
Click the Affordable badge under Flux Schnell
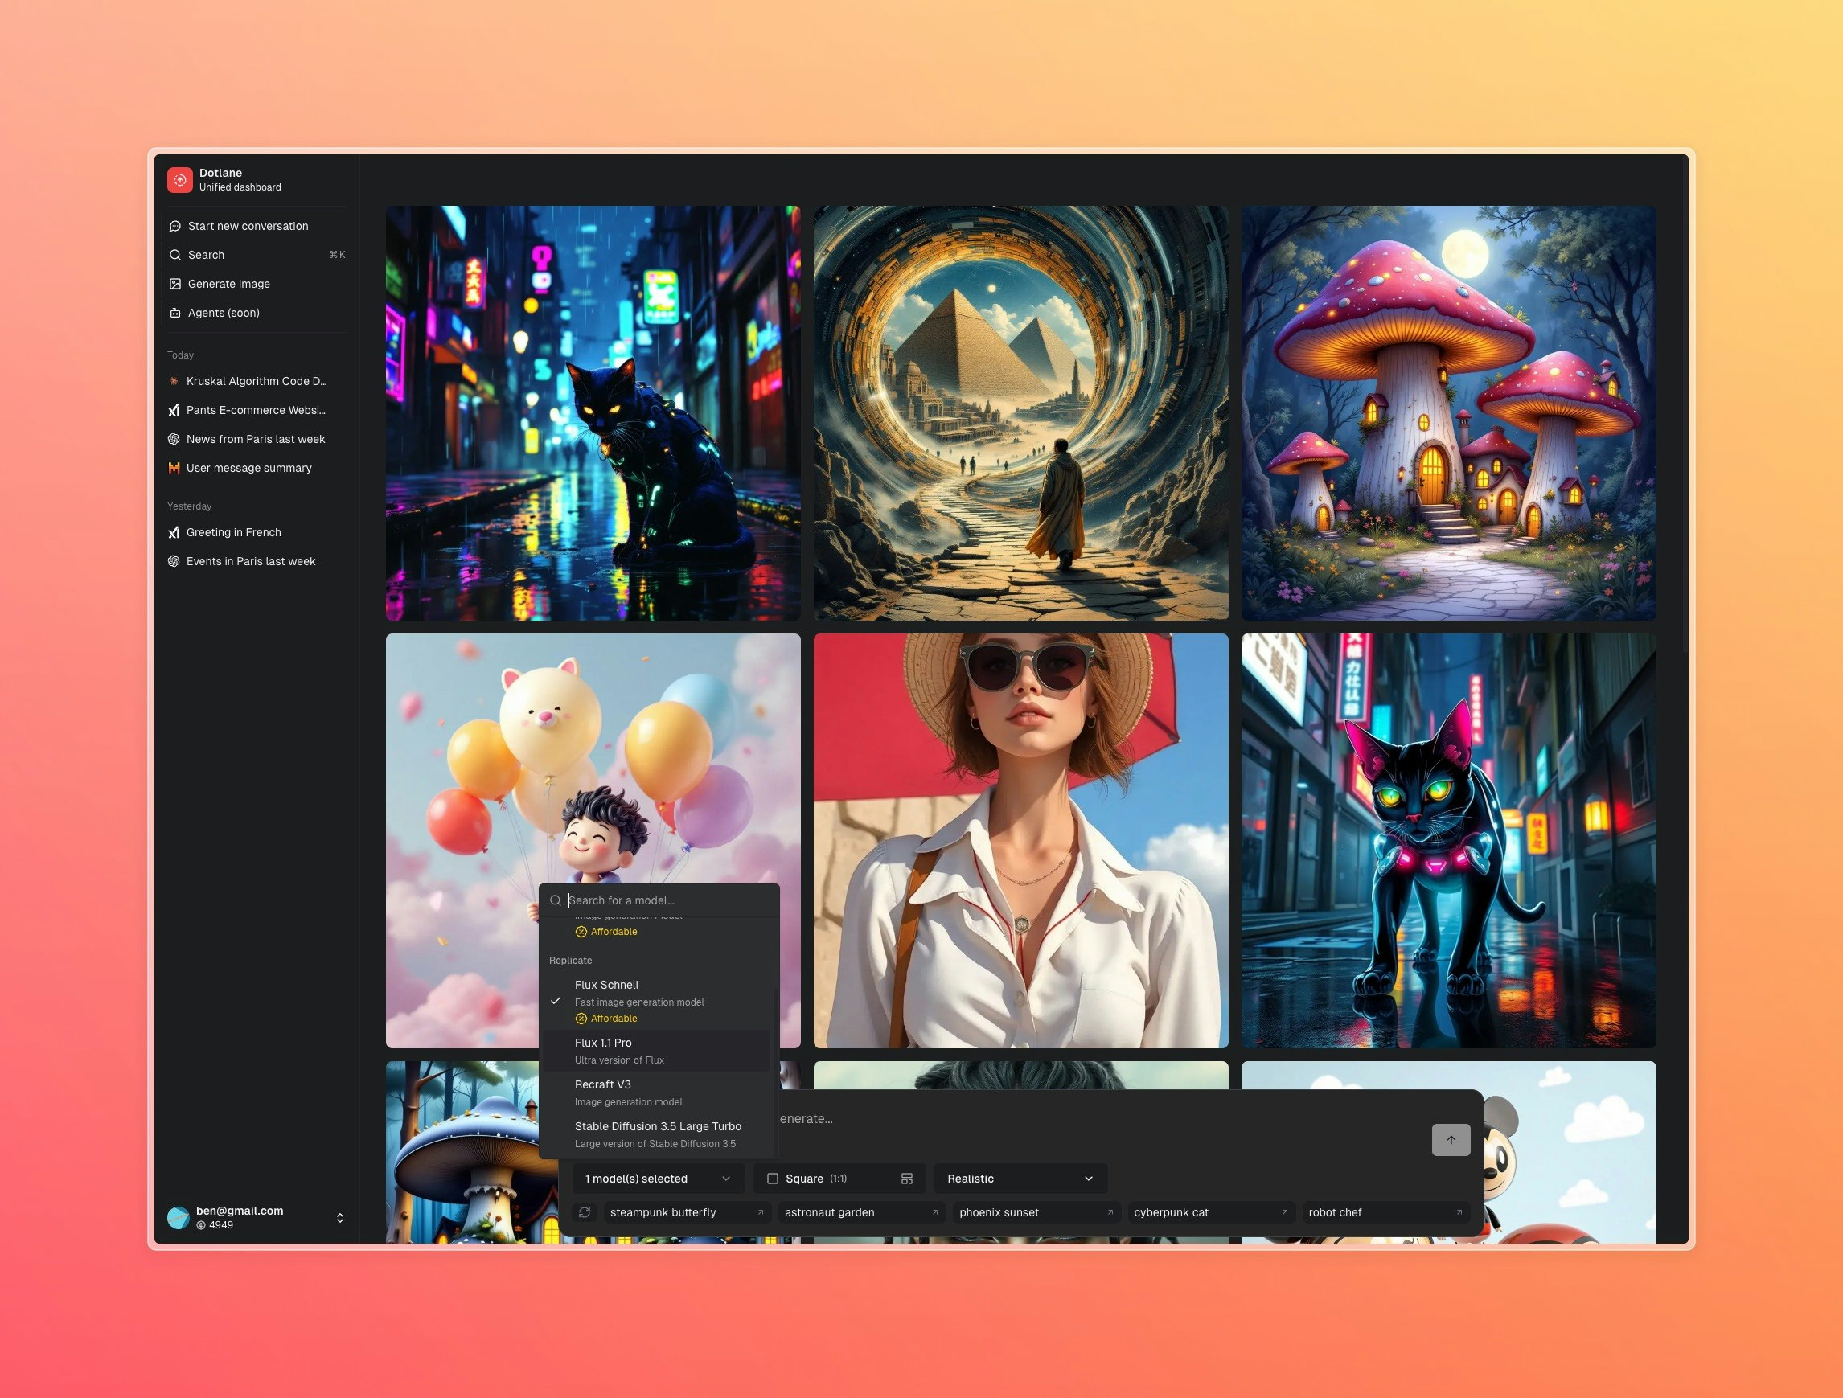point(606,1019)
